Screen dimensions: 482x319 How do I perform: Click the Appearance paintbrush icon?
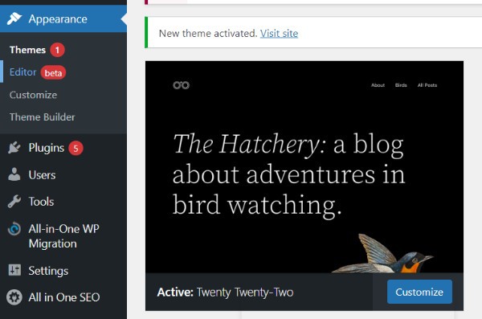pyautogui.click(x=14, y=18)
